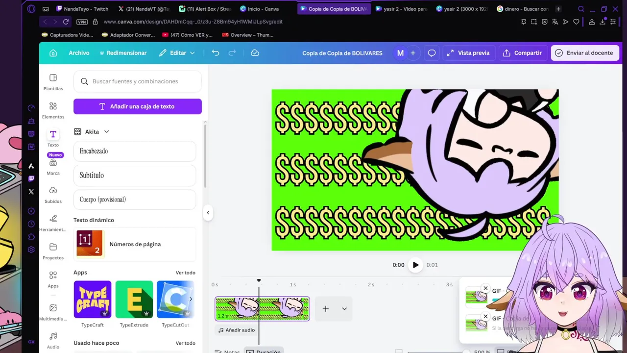Add an Encabezado text style
This screenshot has width=627, height=353.
(135, 151)
